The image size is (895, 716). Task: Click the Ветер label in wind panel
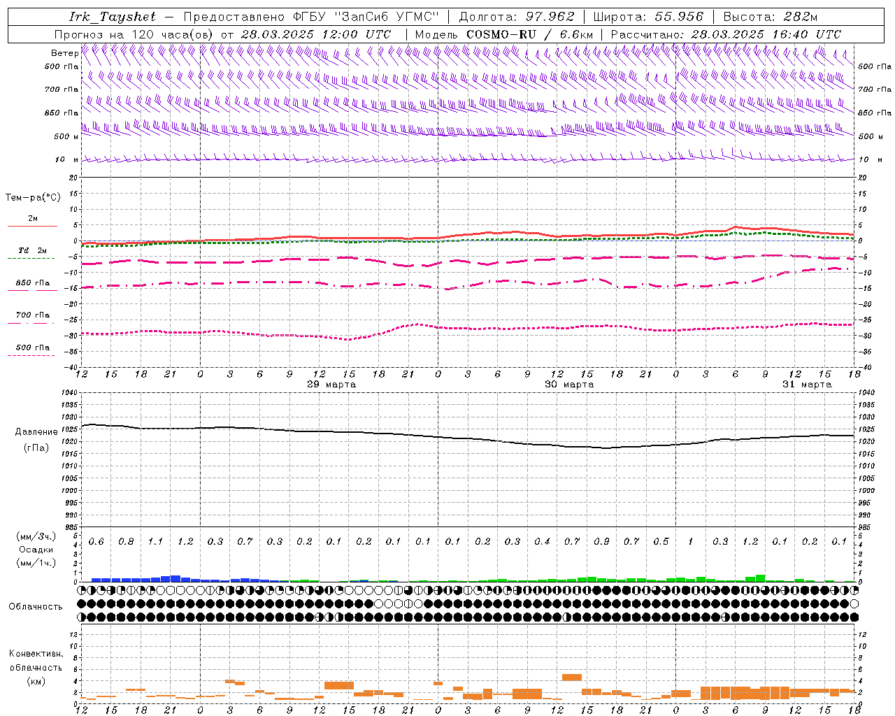pyautogui.click(x=64, y=53)
